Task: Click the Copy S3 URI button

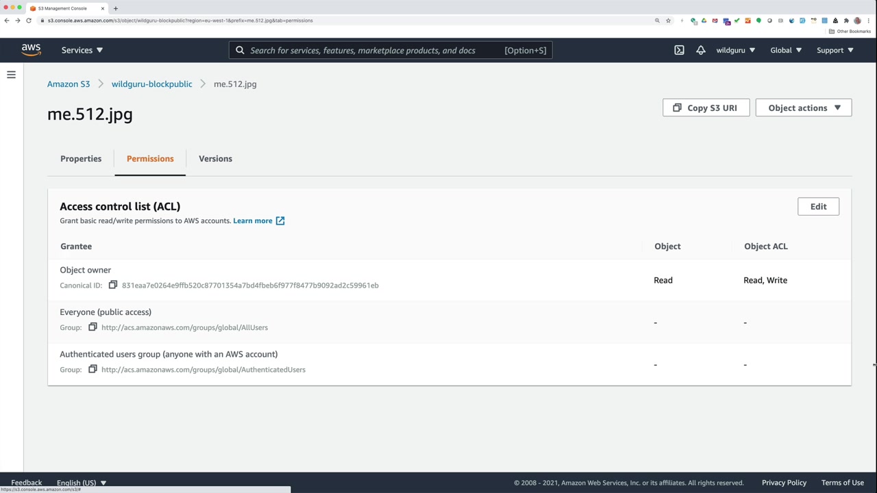Action: point(706,108)
